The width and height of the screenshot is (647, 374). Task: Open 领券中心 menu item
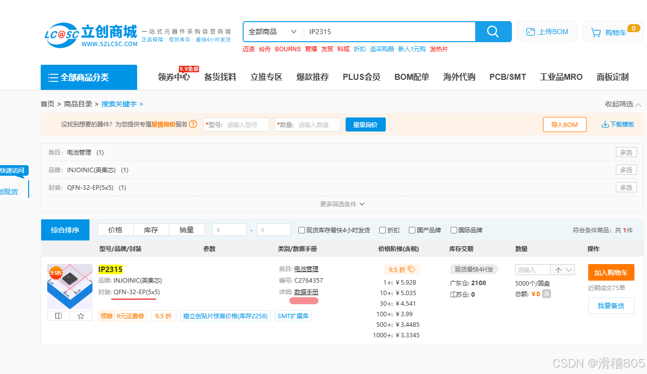[174, 77]
